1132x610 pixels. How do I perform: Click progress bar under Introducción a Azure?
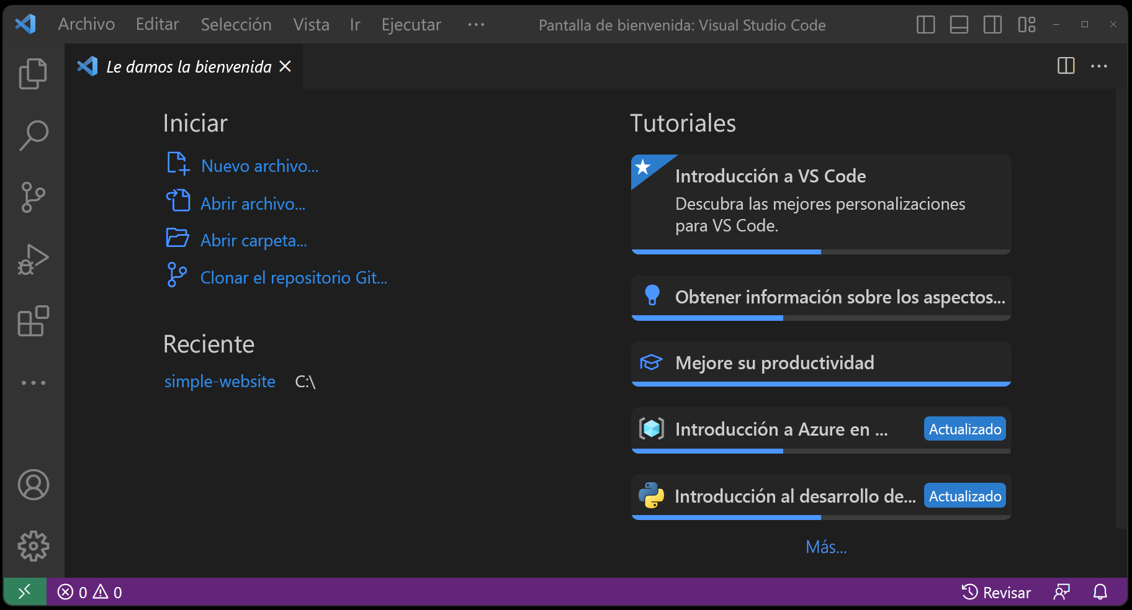click(x=821, y=451)
